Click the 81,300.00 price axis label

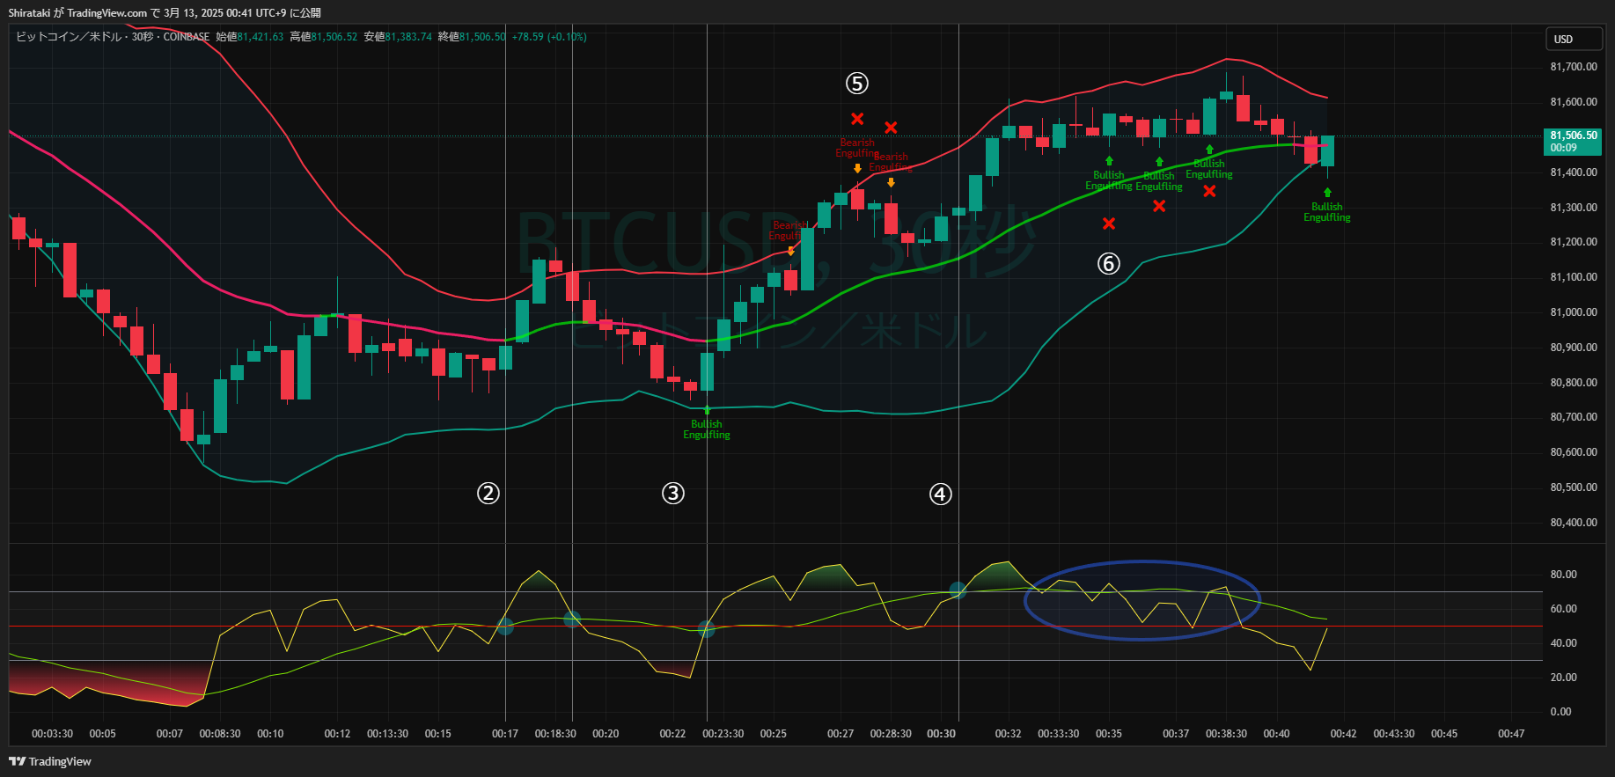click(1574, 208)
